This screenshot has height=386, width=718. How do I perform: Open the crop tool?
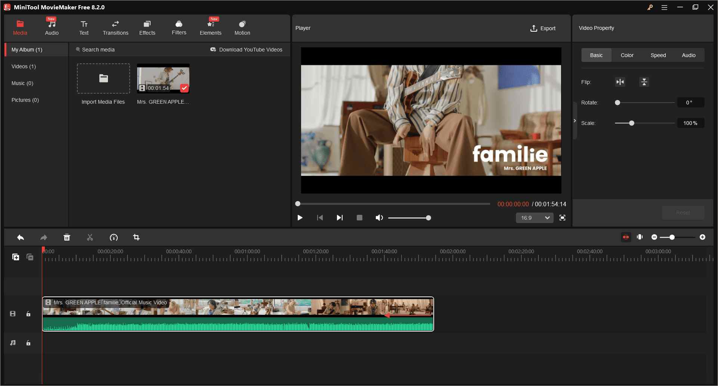point(136,238)
